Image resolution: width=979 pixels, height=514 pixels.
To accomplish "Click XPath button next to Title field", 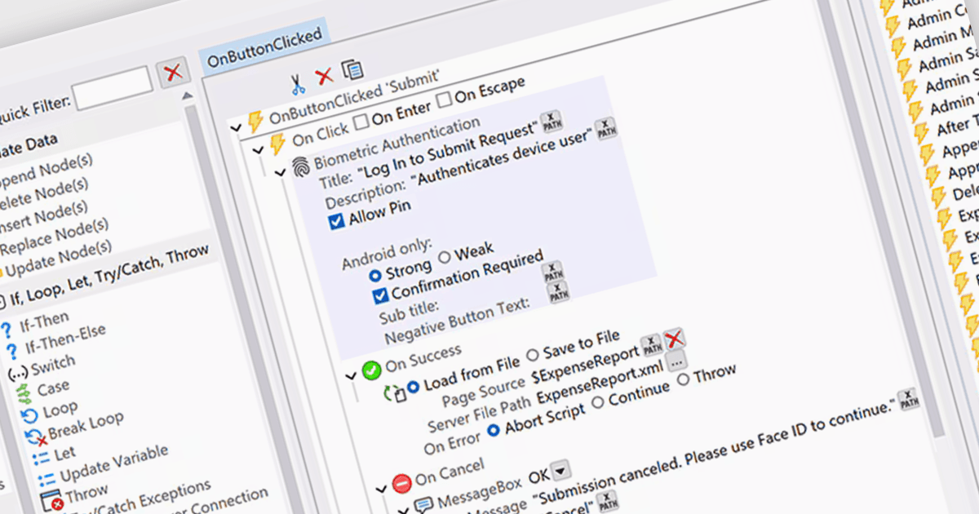I will pos(552,121).
